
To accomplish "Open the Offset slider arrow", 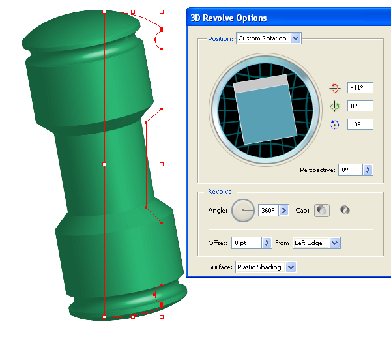I will coord(267,243).
